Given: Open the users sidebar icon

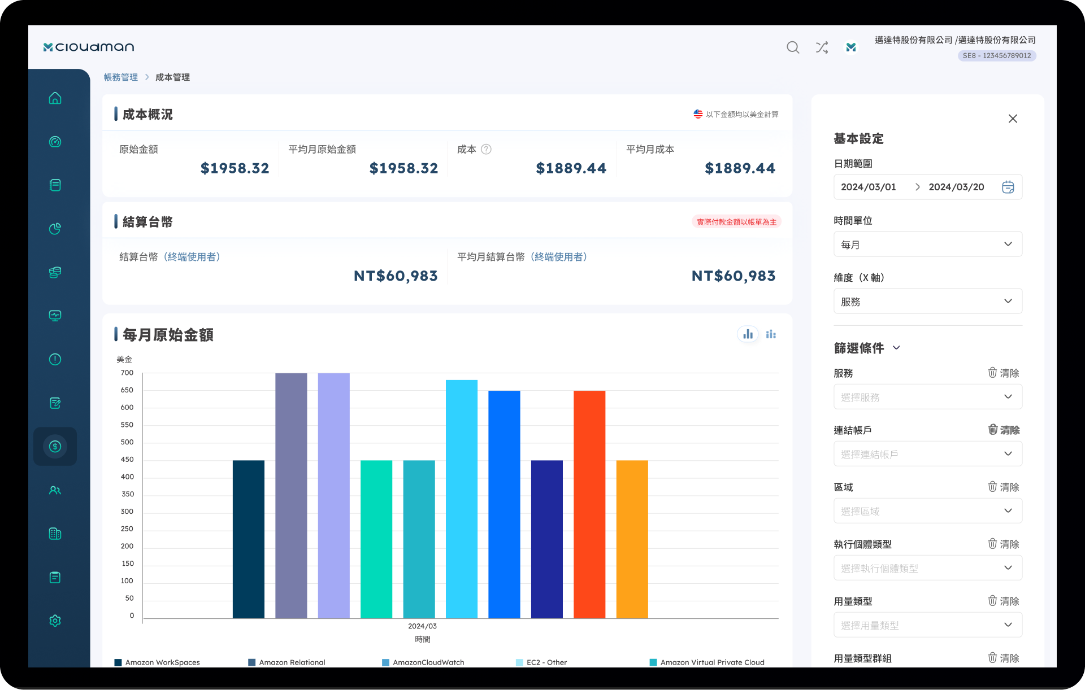Looking at the screenshot, I should tap(55, 490).
